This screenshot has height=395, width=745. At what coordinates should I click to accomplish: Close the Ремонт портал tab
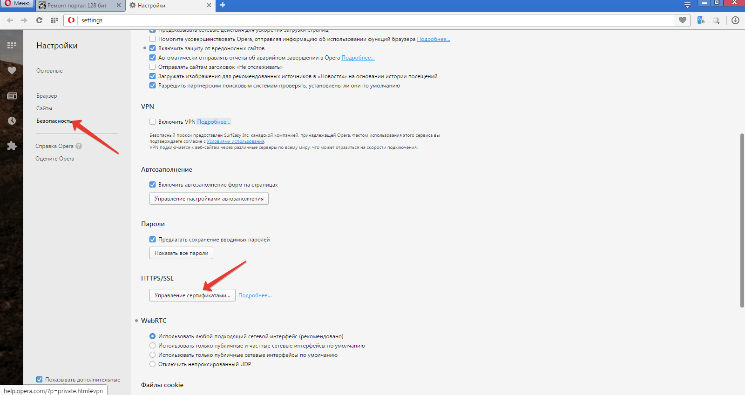point(119,6)
